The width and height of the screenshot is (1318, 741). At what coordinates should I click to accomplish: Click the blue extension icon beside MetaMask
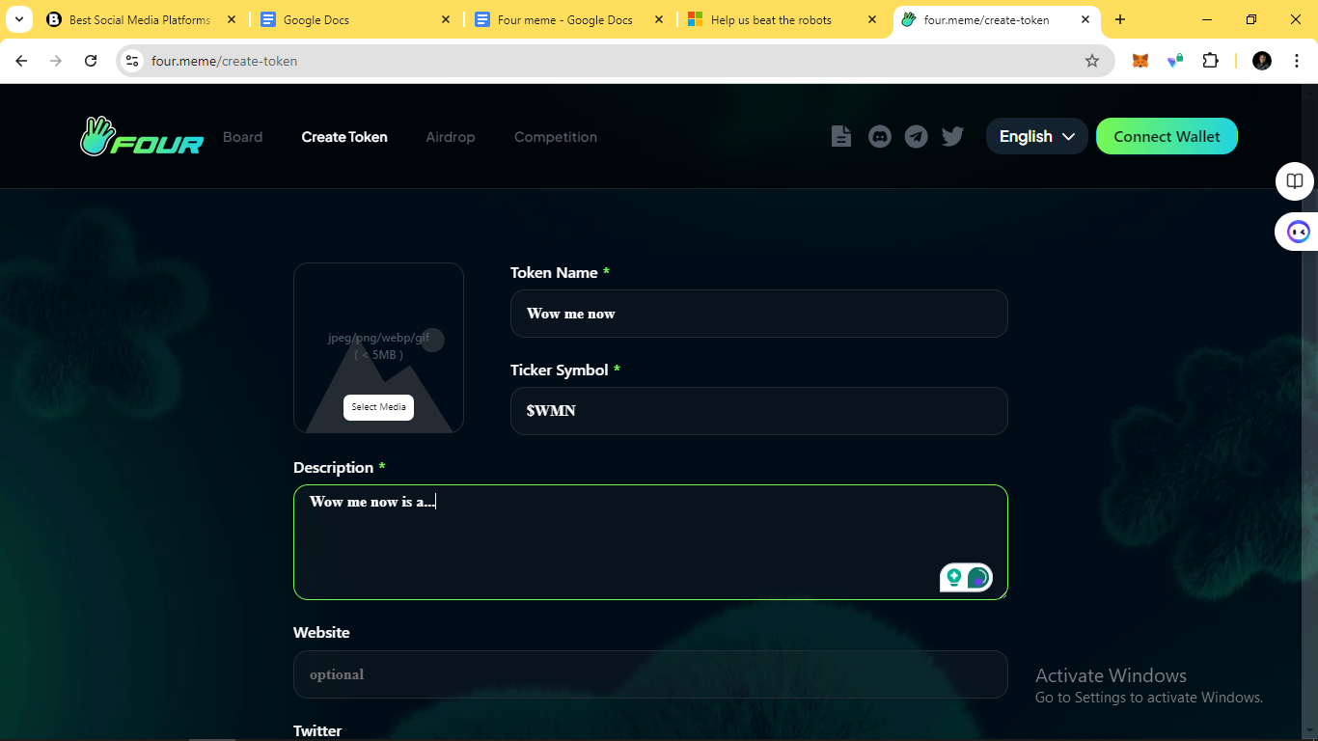(x=1175, y=61)
